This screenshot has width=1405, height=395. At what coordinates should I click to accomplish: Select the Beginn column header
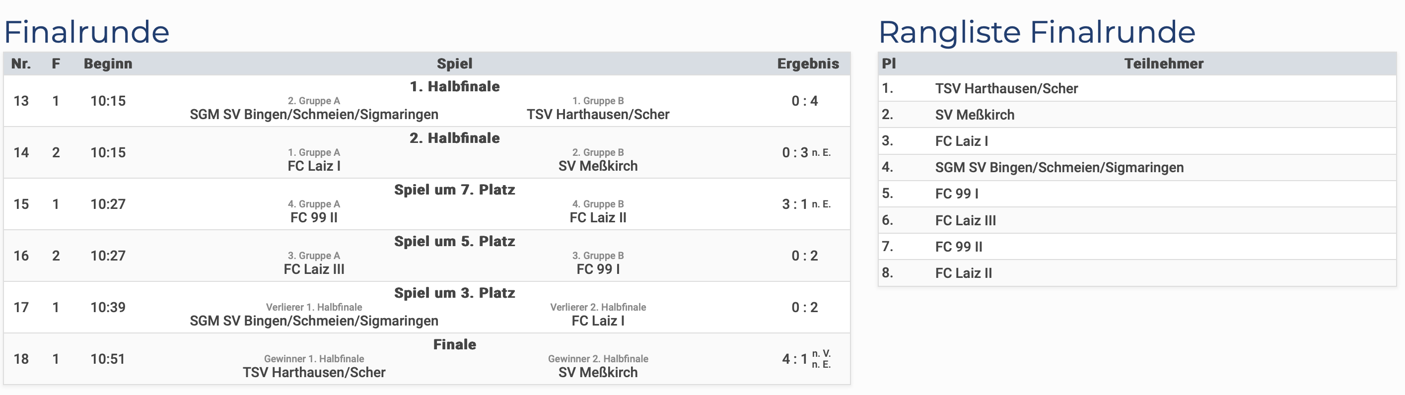(x=108, y=64)
